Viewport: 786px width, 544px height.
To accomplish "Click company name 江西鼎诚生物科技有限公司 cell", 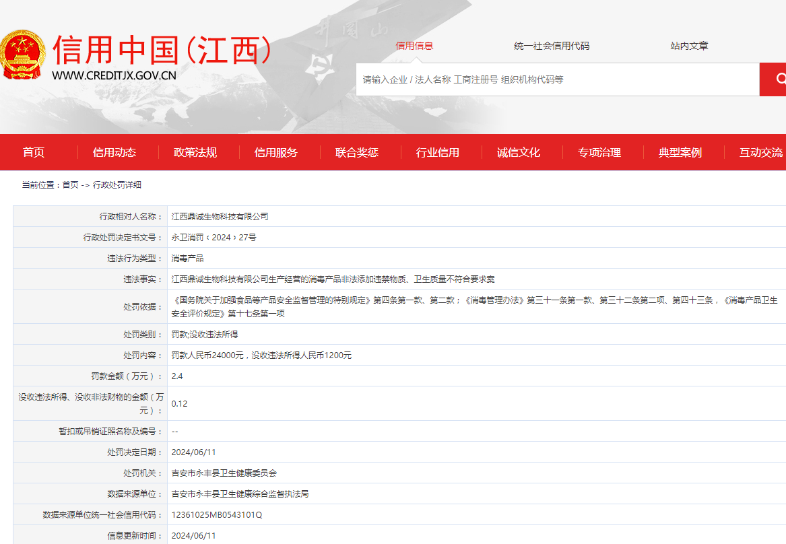I will (x=220, y=216).
